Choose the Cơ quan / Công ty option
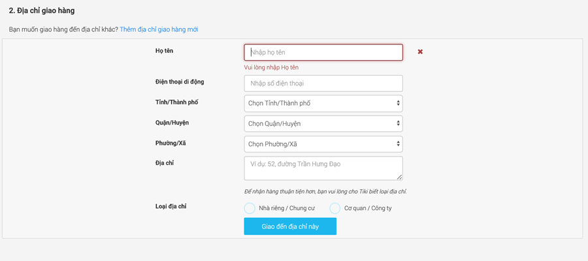Image resolution: width=588 pixels, height=261 pixels. [x=335, y=208]
